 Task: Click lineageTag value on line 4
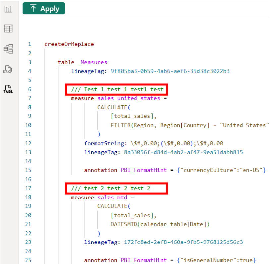170,71
